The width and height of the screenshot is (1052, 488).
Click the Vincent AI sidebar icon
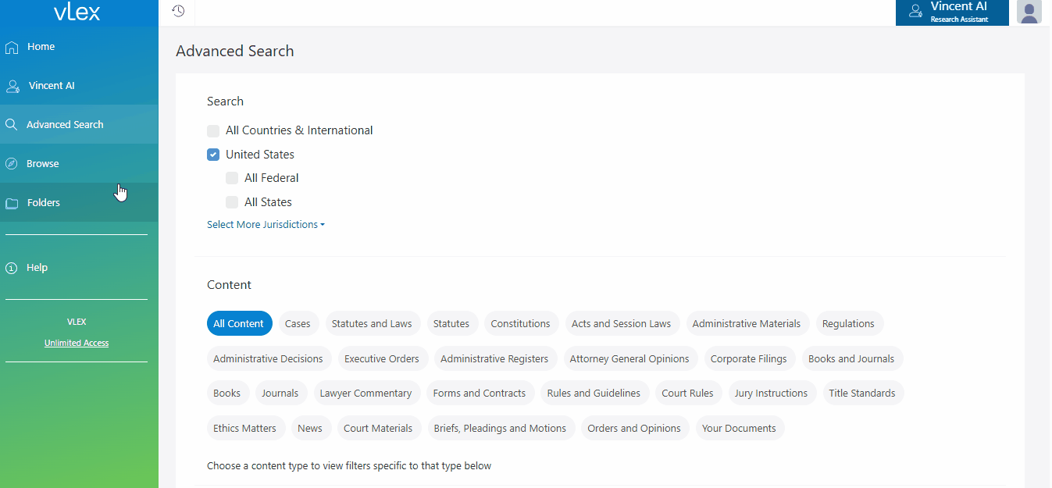[12, 86]
